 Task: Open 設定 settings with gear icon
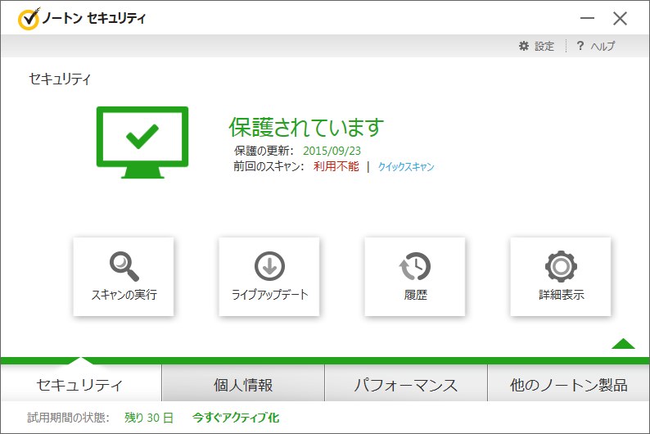[x=536, y=46]
